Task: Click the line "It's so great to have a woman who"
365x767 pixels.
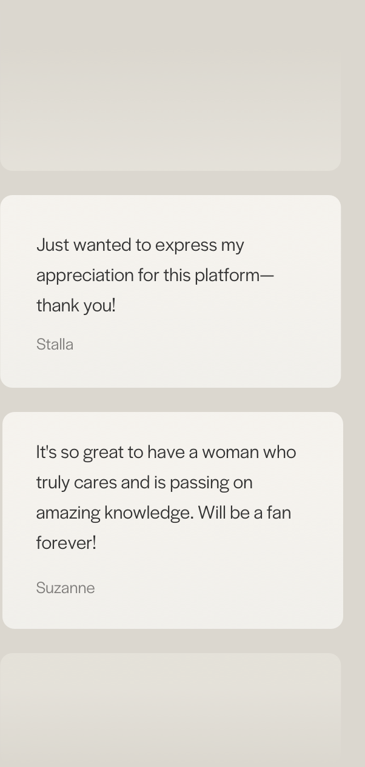Action: pyautogui.click(x=166, y=452)
